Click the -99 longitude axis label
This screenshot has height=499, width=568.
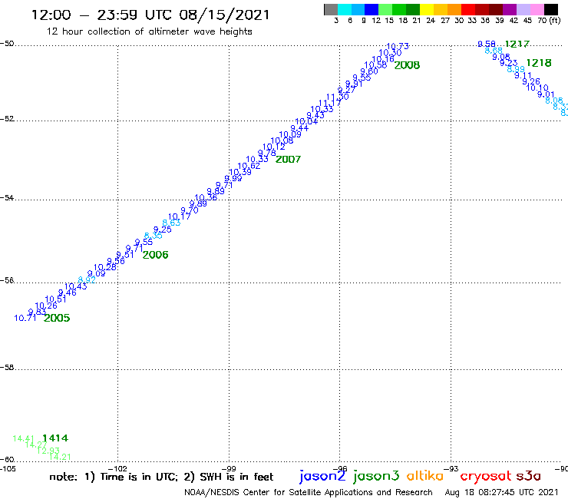click(229, 468)
